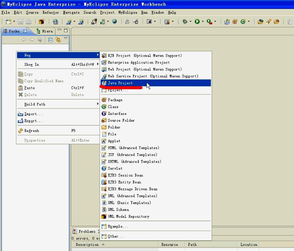Create a new Source Folder
294x251 pixels.
tap(156, 120)
